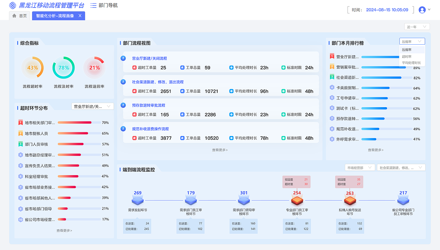This screenshot has width=440, height=250.
Task: Click the home icon on the 首页 tab
Action: click(14, 15)
